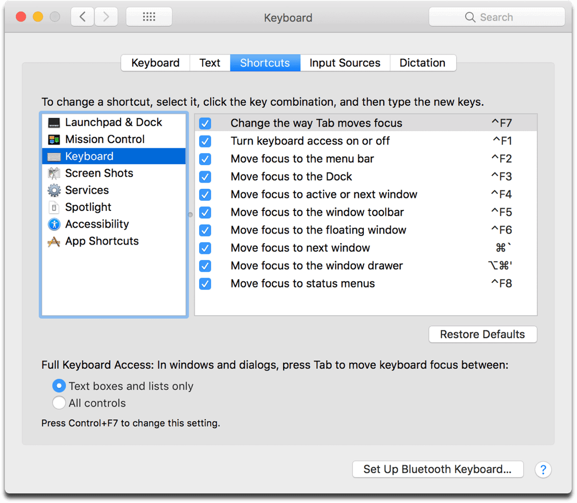Screen dimensions: 577x503
Task: Uncheck Move focus to status menus
Action: pos(205,283)
